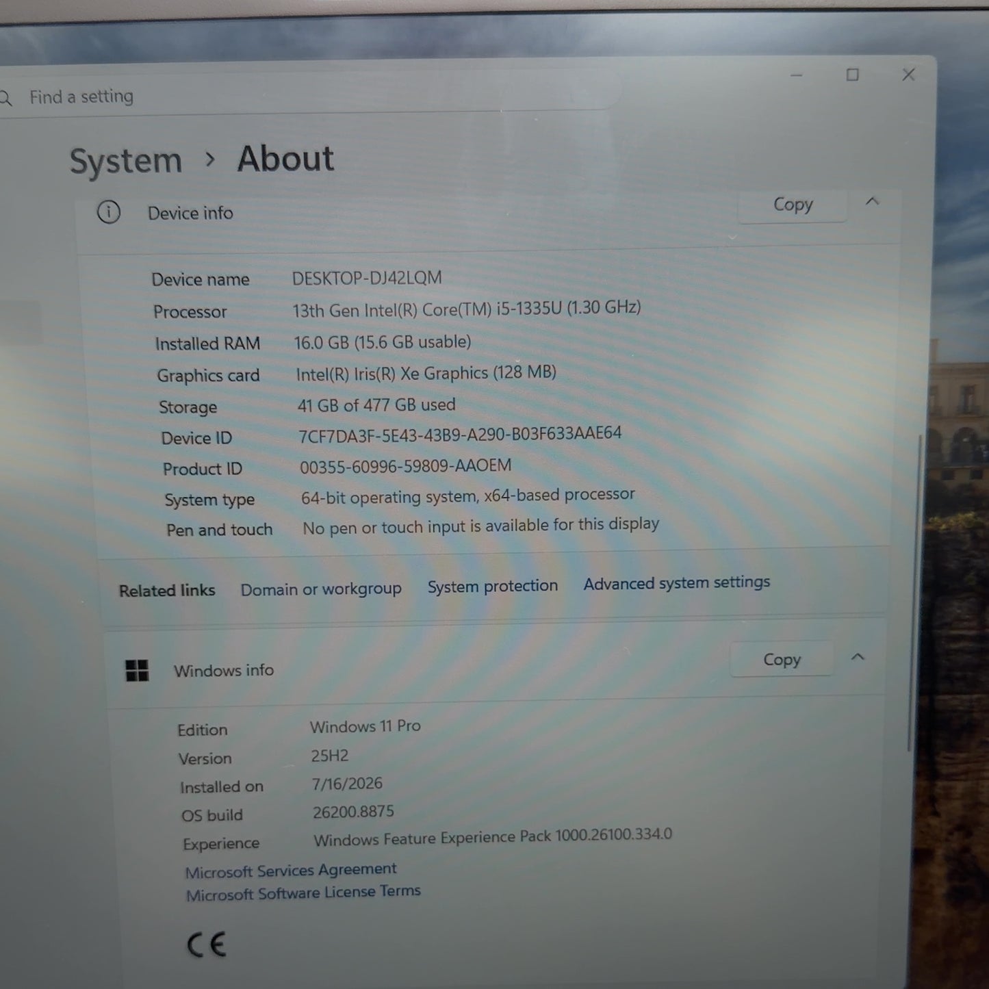Select 64-bit operating system text
This screenshot has height=989, width=989.
point(468,496)
